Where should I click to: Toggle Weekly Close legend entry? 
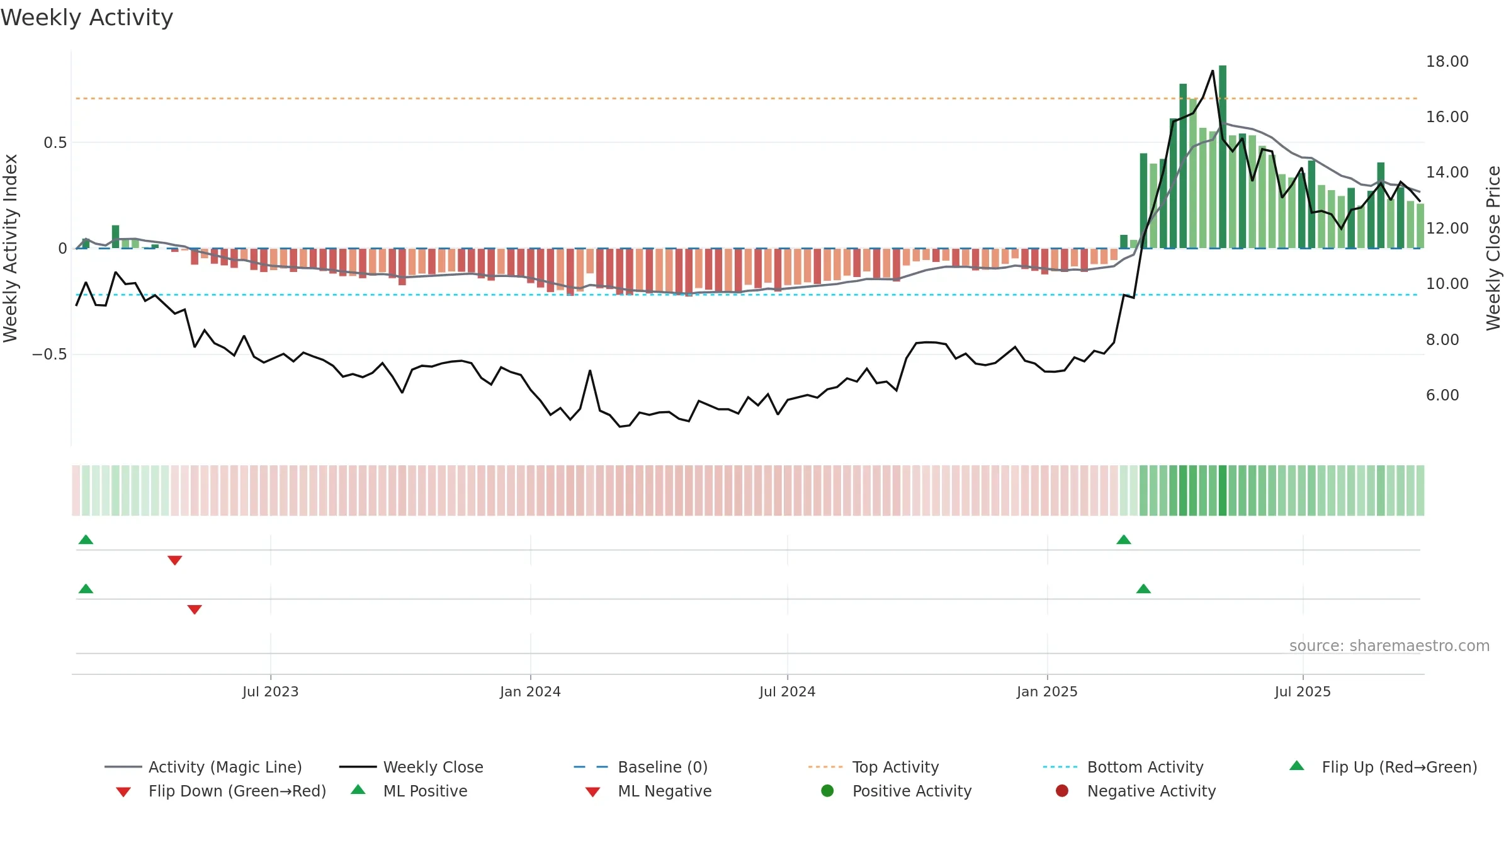(x=411, y=767)
